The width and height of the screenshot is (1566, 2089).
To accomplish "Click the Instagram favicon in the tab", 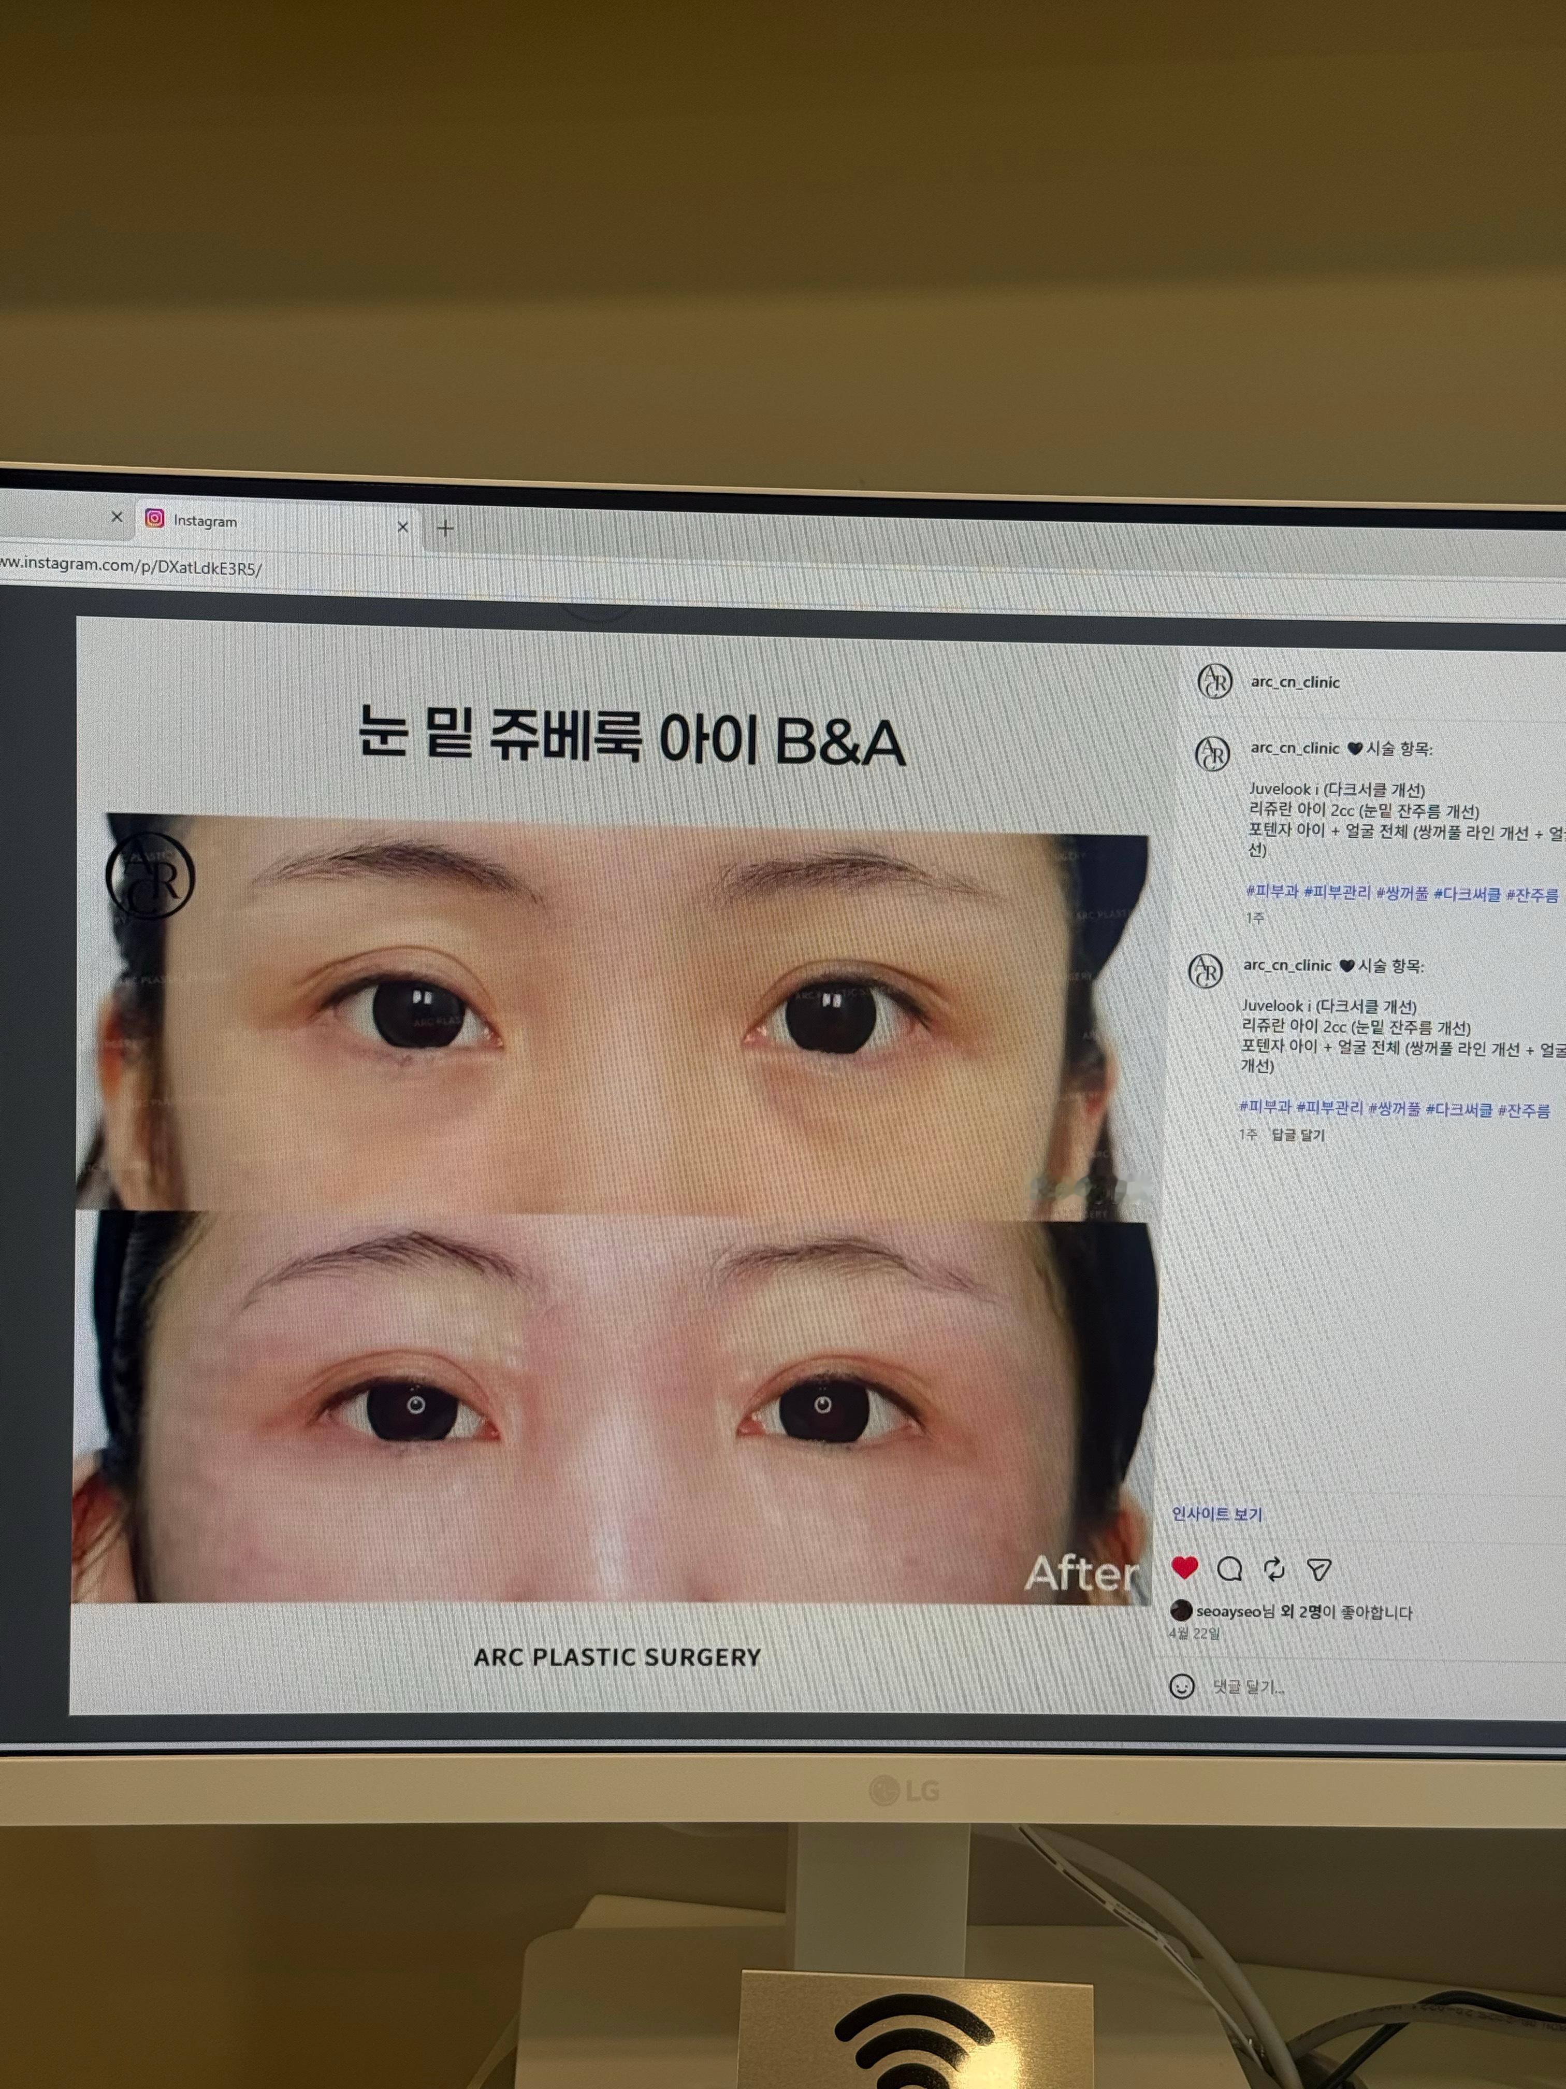I will tap(155, 519).
